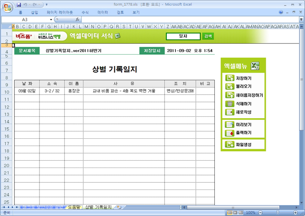Click the 홍장군 name cell
Image resolution: width=305 pixels, height=216 pixels.
(x=74, y=91)
